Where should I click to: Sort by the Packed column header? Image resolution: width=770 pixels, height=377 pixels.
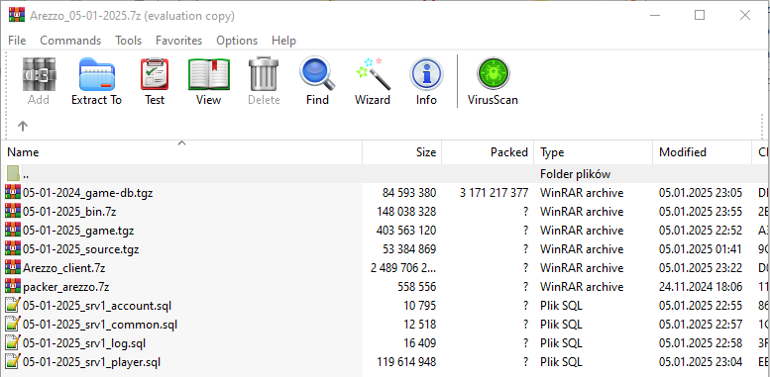click(488, 152)
